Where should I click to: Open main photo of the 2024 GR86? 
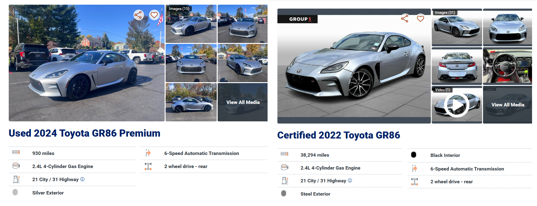(87, 63)
